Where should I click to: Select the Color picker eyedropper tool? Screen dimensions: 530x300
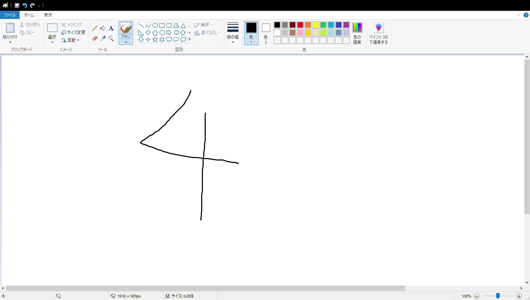tap(103, 38)
